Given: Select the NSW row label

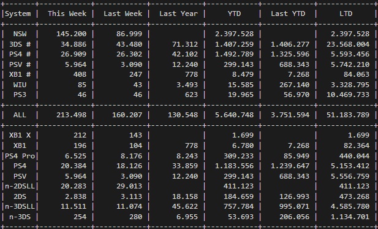Looking at the screenshot, I should click(x=20, y=34).
